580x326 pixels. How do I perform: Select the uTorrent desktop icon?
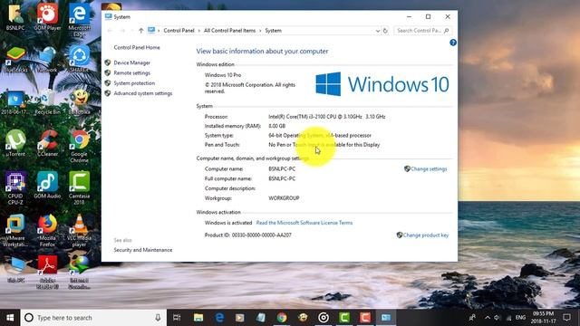pos(15,144)
